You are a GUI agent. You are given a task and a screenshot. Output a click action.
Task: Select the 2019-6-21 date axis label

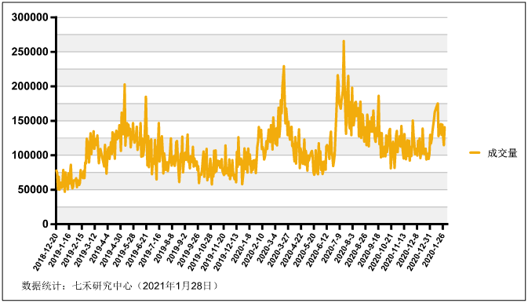(137, 250)
